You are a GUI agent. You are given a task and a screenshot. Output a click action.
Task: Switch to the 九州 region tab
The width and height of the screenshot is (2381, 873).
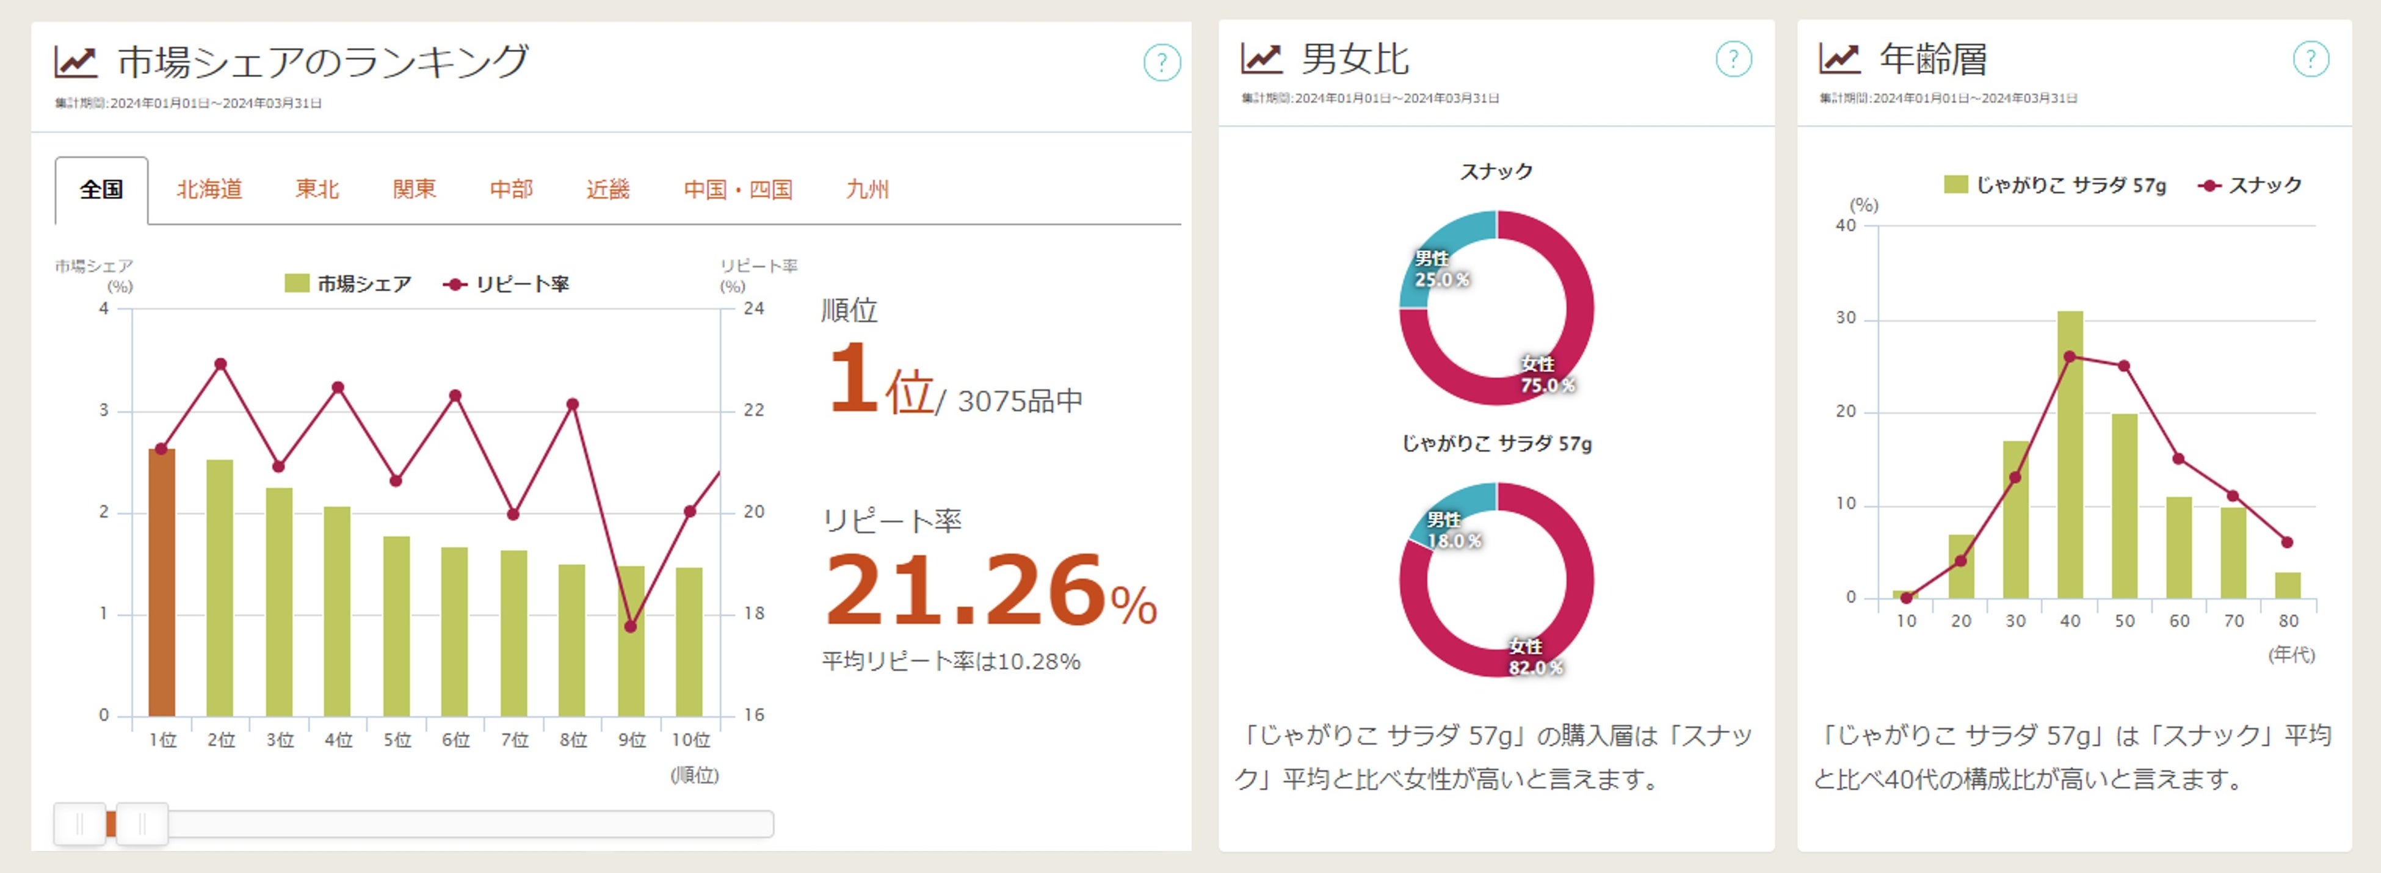pyautogui.click(x=868, y=189)
